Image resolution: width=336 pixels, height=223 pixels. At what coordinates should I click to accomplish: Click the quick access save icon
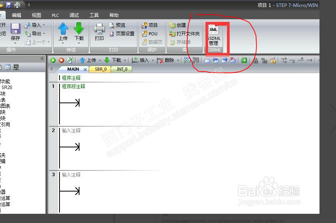coord(8,5)
